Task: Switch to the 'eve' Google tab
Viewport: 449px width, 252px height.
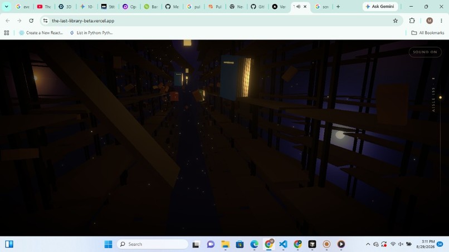Action: click(x=23, y=6)
